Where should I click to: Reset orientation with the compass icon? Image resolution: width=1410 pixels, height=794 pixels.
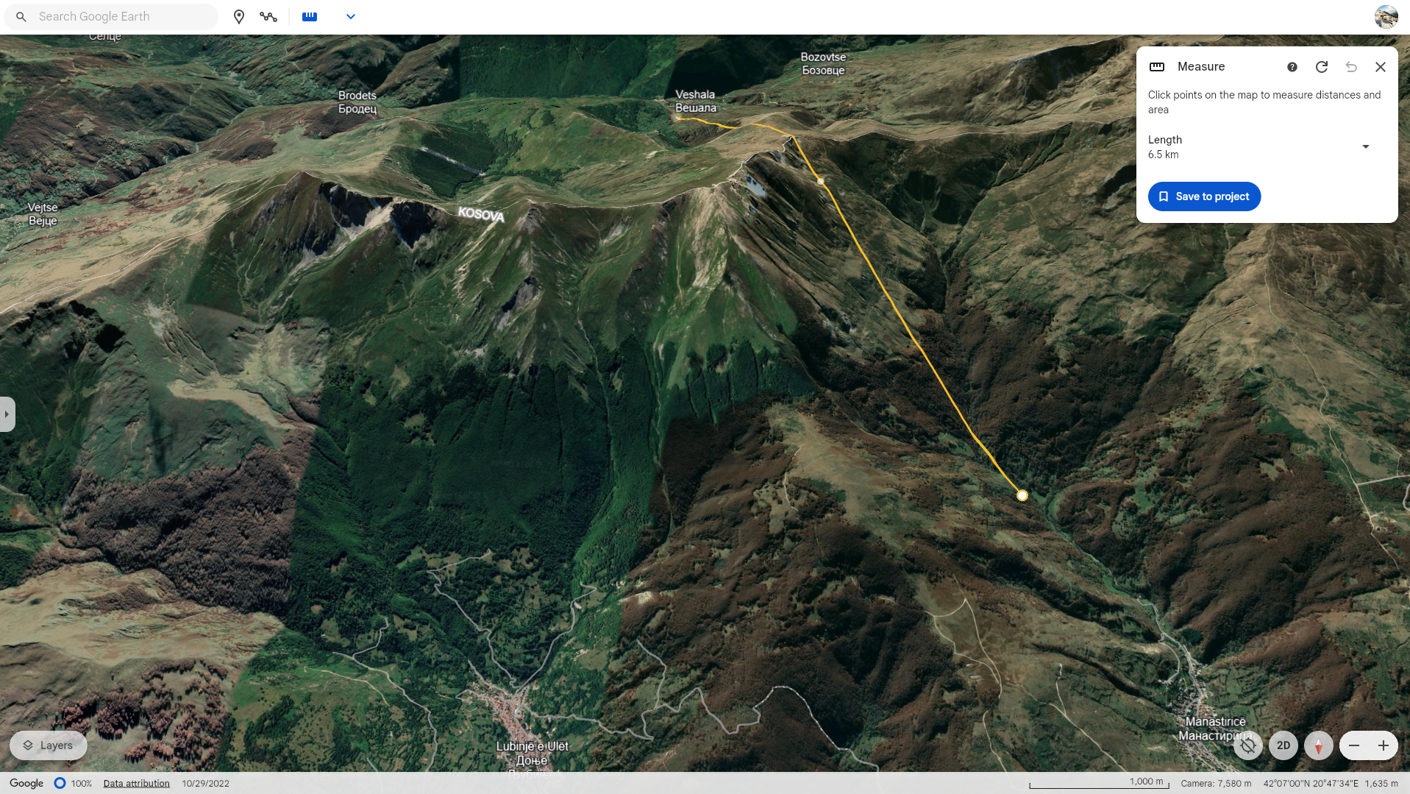(x=1319, y=745)
